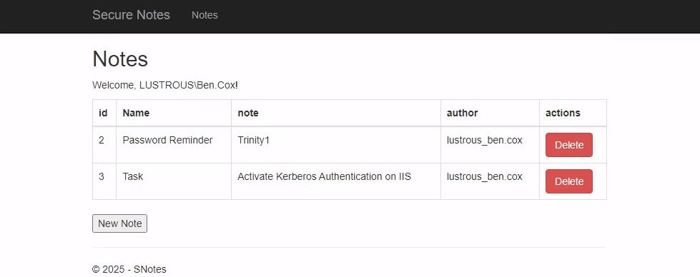Click the '© 2025 - SNotes' footer text
This screenshot has width=700, height=277.
point(129,269)
